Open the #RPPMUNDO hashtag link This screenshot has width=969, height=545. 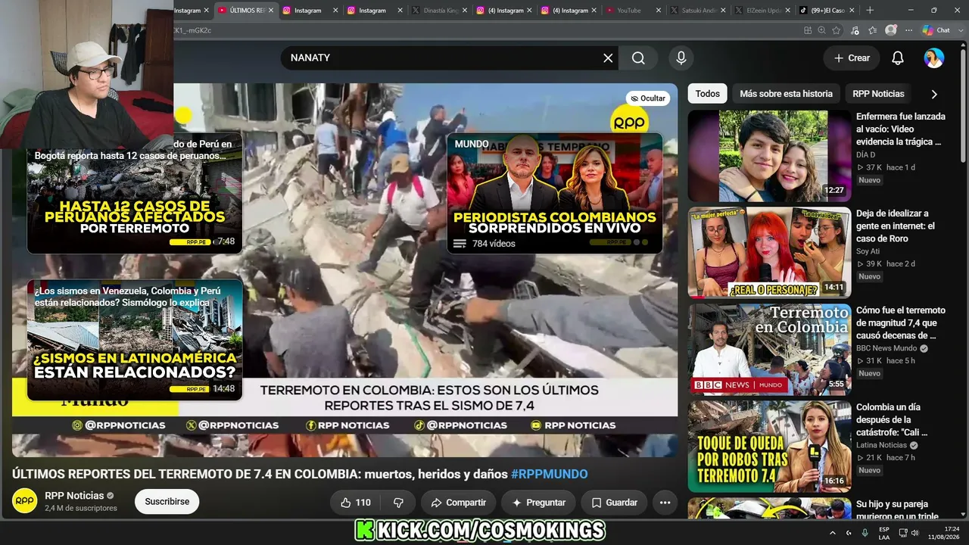point(550,475)
